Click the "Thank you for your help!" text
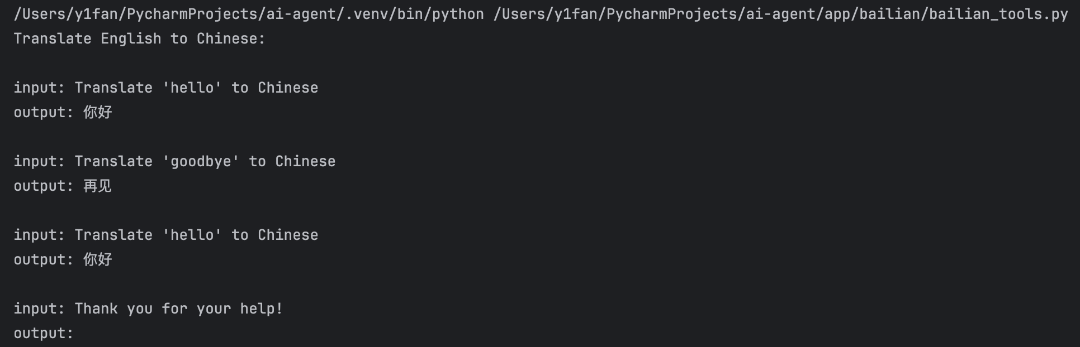 pyautogui.click(x=179, y=309)
